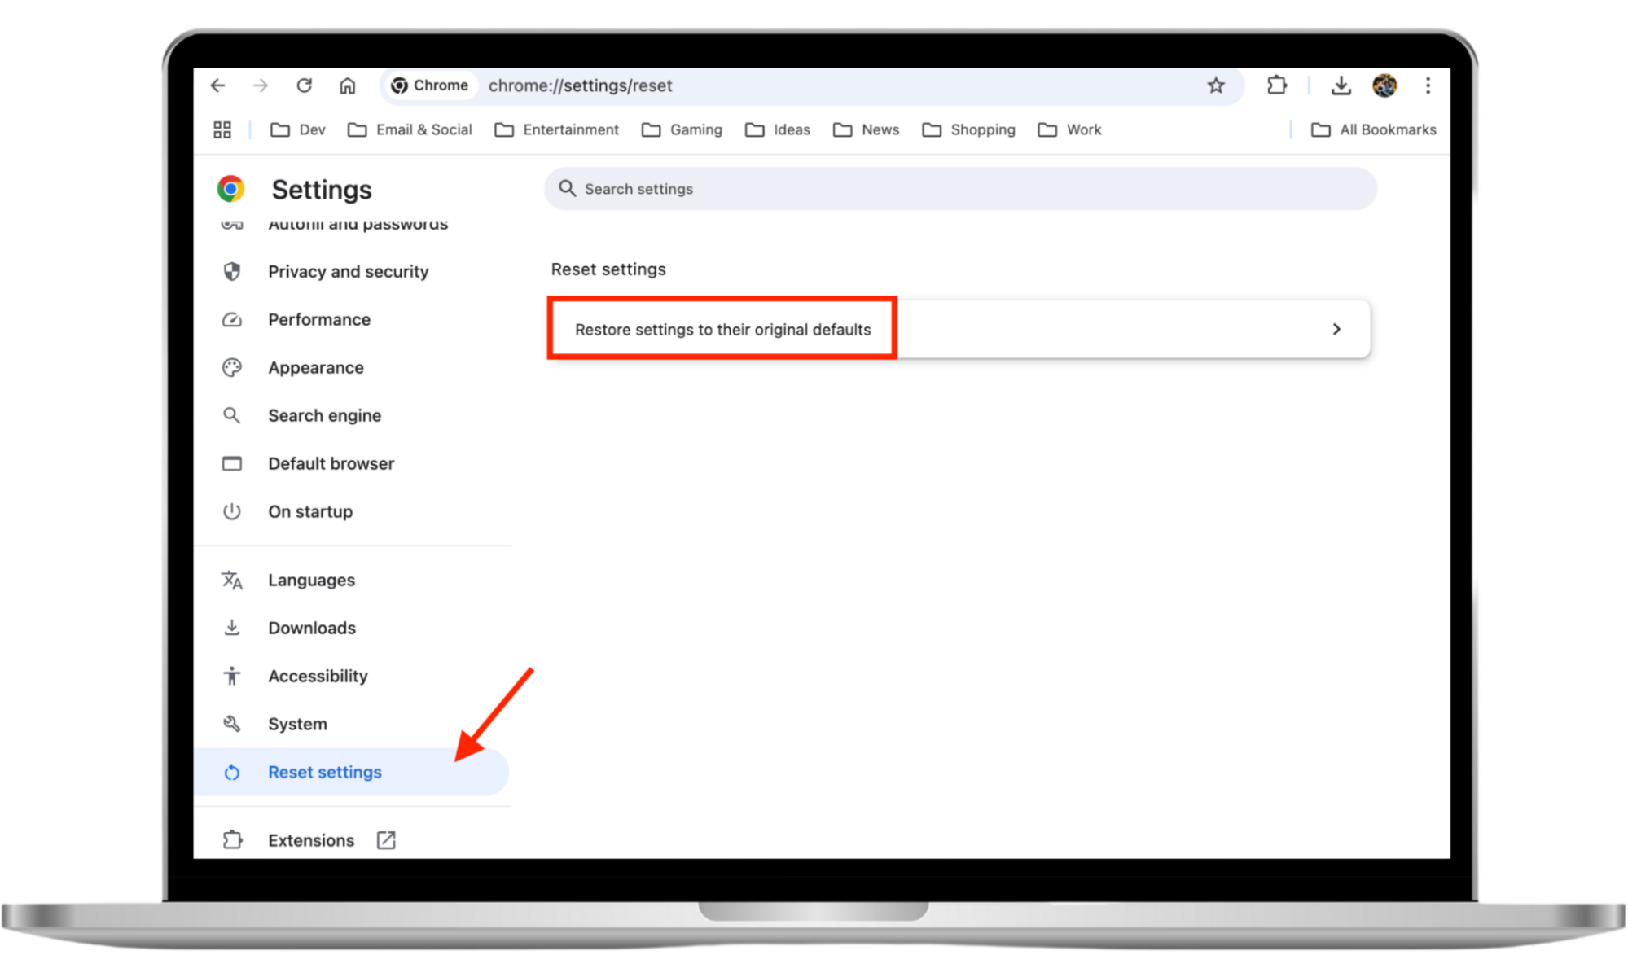The height and width of the screenshot is (977, 1628).
Task: Expand Restore settings chevron arrow
Action: tap(1336, 329)
